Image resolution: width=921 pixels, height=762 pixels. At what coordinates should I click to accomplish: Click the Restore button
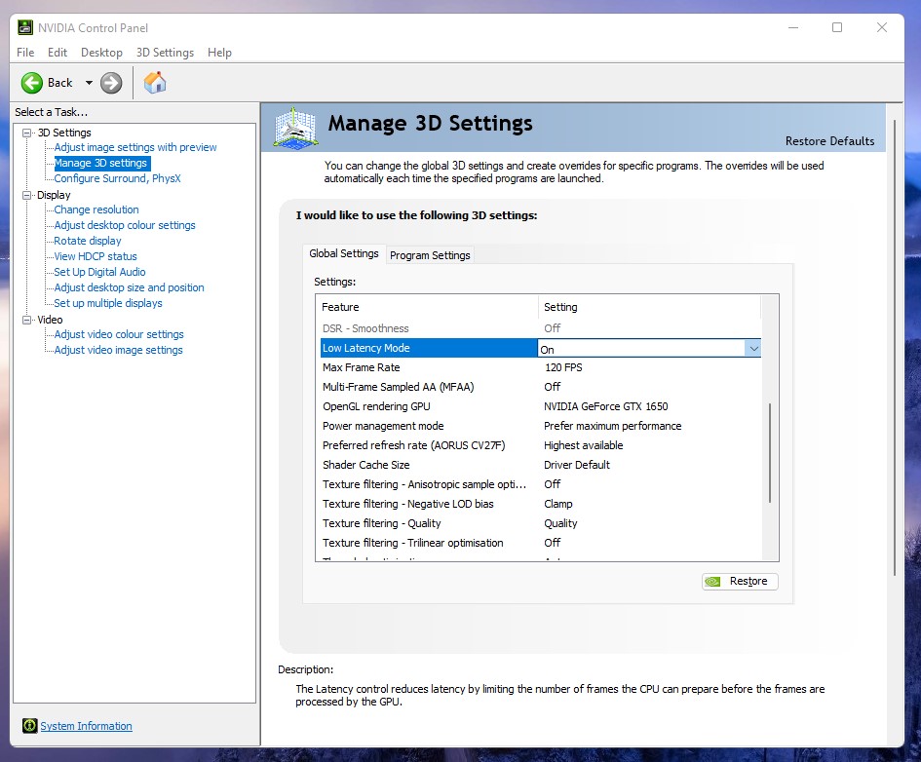tap(740, 581)
